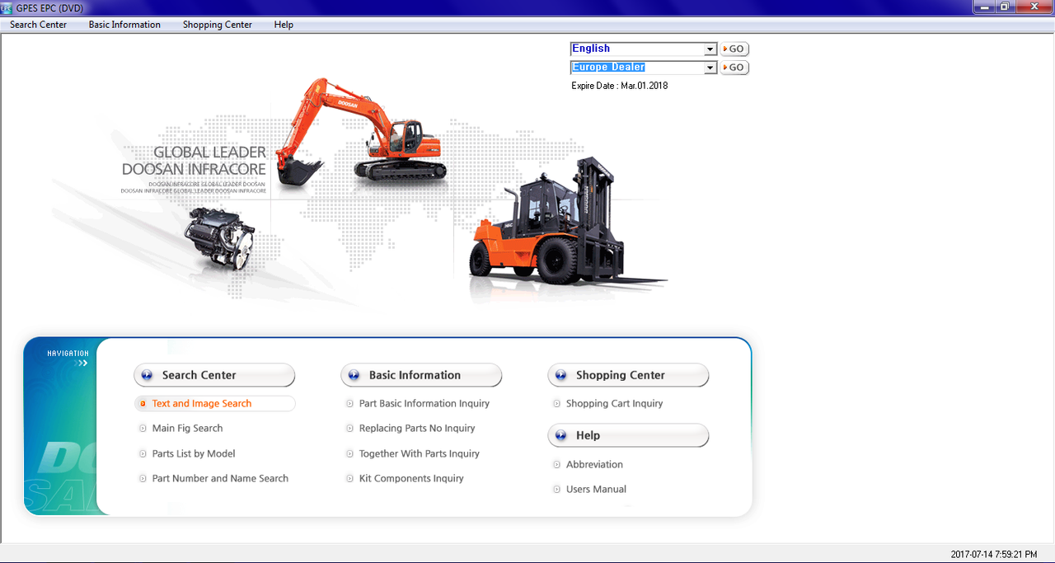
Task: Click the Basic Information navigation header button
Action: 421,375
